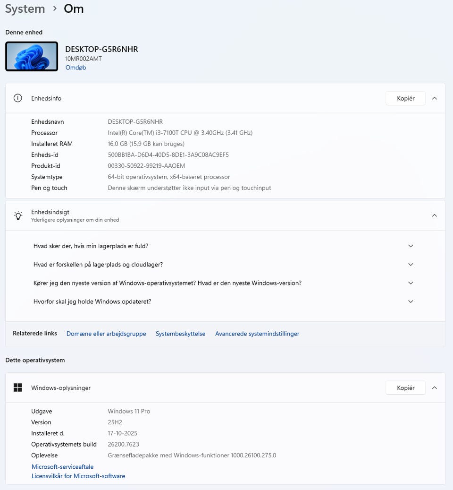The height and width of the screenshot is (490, 453).
Task: Expand the newest Windows version question
Action: tap(411, 283)
